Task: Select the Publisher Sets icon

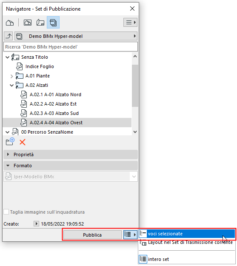Action: tap(53, 23)
